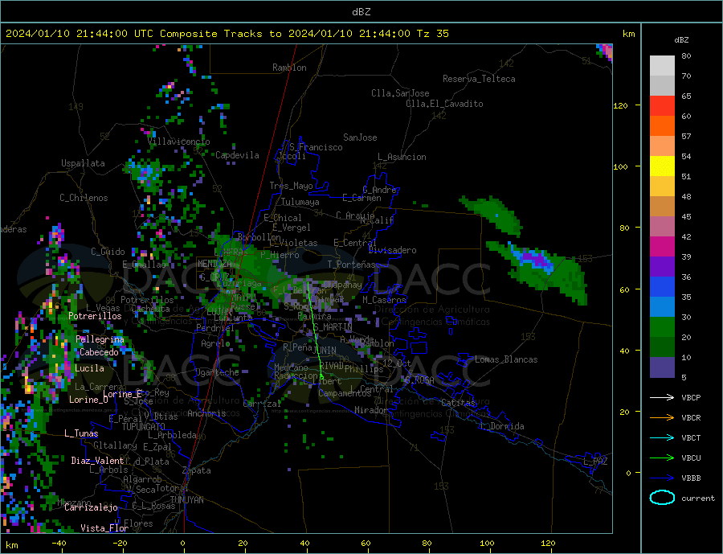The height and width of the screenshot is (554, 723).
Task: Click the blue VBBB arrow in the legend
Action: pyautogui.click(x=662, y=478)
